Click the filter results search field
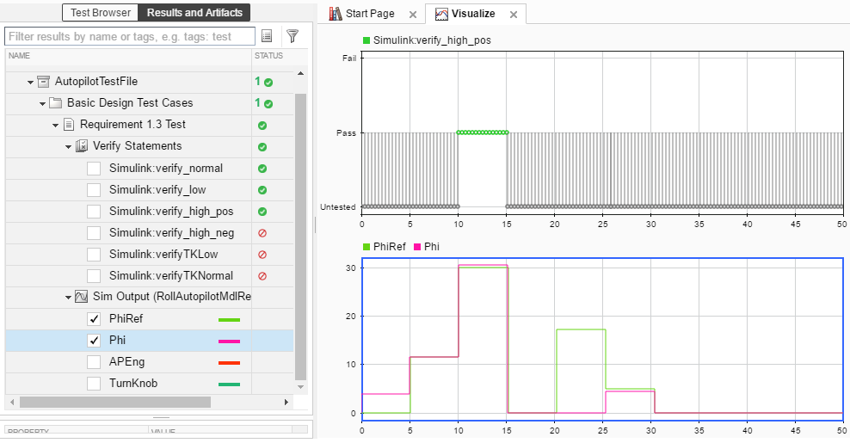 (130, 36)
